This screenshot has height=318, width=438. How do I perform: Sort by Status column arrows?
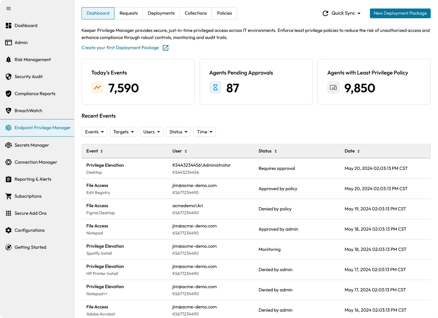tap(276, 151)
